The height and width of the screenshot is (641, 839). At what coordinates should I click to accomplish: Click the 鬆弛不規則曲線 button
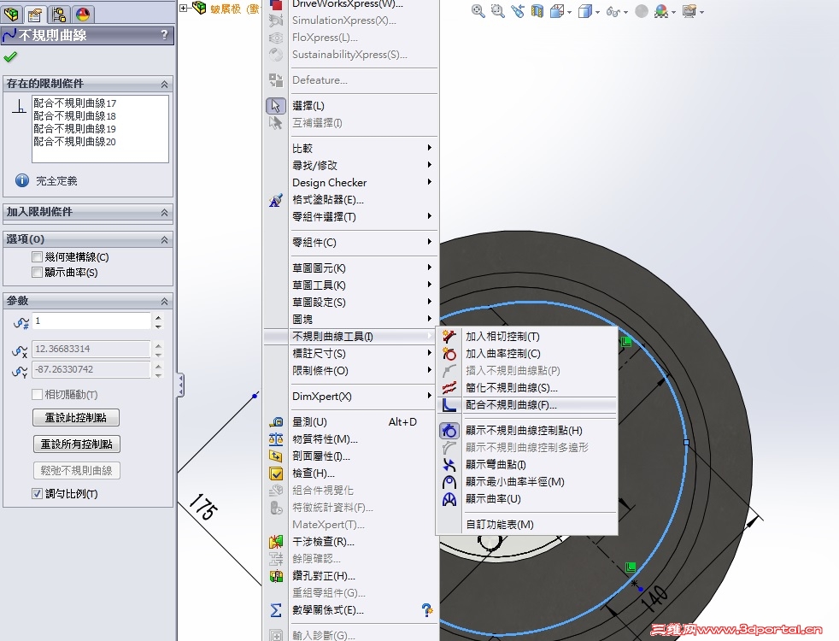[77, 470]
